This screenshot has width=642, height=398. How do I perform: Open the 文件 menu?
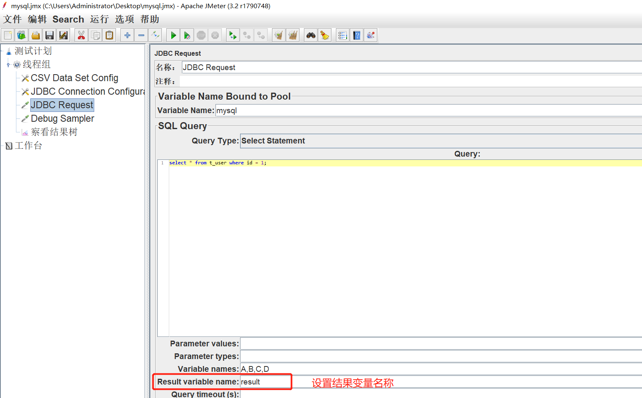[x=13, y=19]
